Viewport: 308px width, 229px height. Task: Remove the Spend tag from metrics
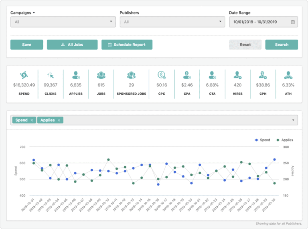click(32, 120)
